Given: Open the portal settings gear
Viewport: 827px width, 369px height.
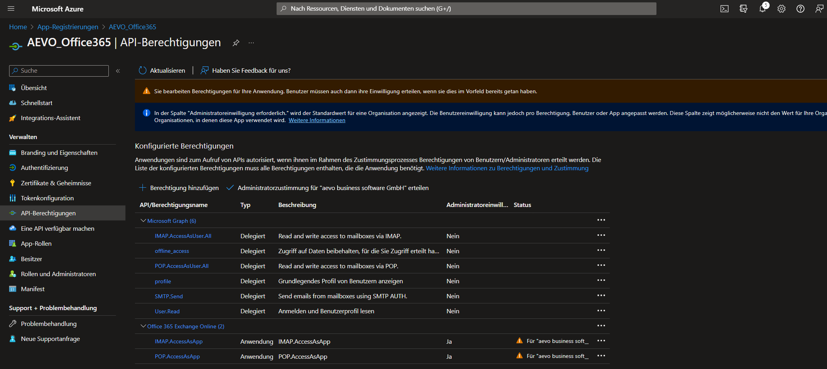Looking at the screenshot, I should pyautogui.click(x=781, y=9).
